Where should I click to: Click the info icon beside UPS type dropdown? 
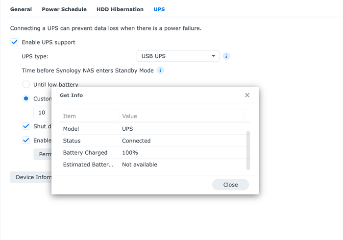[x=226, y=56]
